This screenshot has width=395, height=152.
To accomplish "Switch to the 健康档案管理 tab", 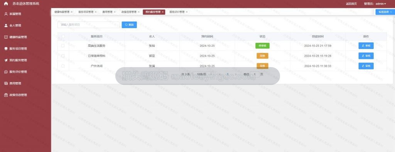I will coord(62,12).
